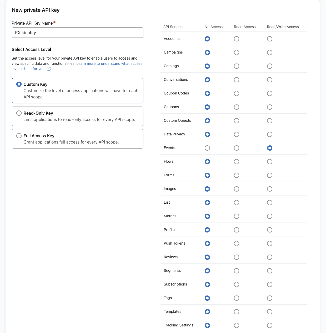Select the Custom Key access level
The height and width of the screenshot is (333, 326).
pyautogui.click(x=19, y=84)
